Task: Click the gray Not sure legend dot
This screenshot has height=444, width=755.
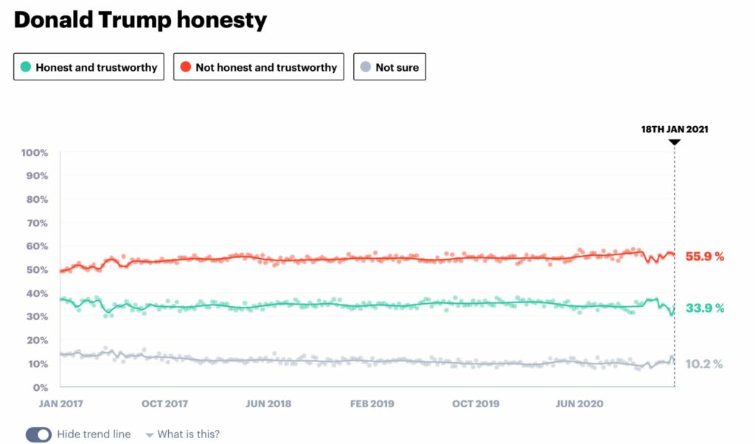Action: [x=366, y=67]
